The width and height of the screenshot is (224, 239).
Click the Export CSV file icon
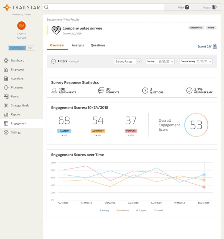coord(215,46)
